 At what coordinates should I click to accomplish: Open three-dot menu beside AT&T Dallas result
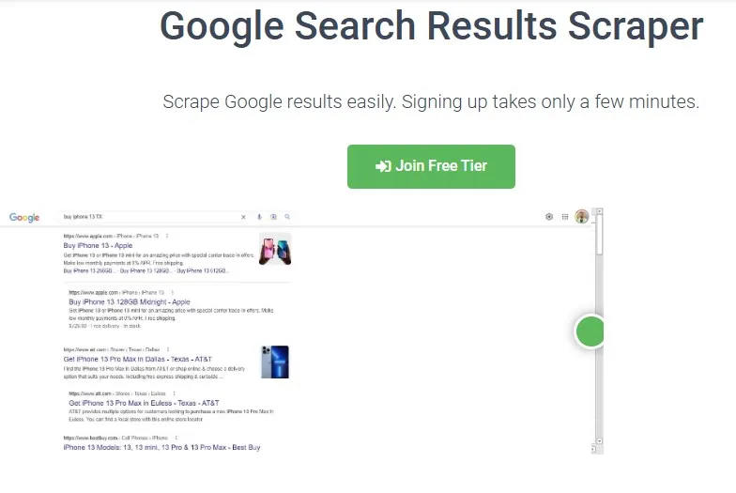tap(166, 349)
